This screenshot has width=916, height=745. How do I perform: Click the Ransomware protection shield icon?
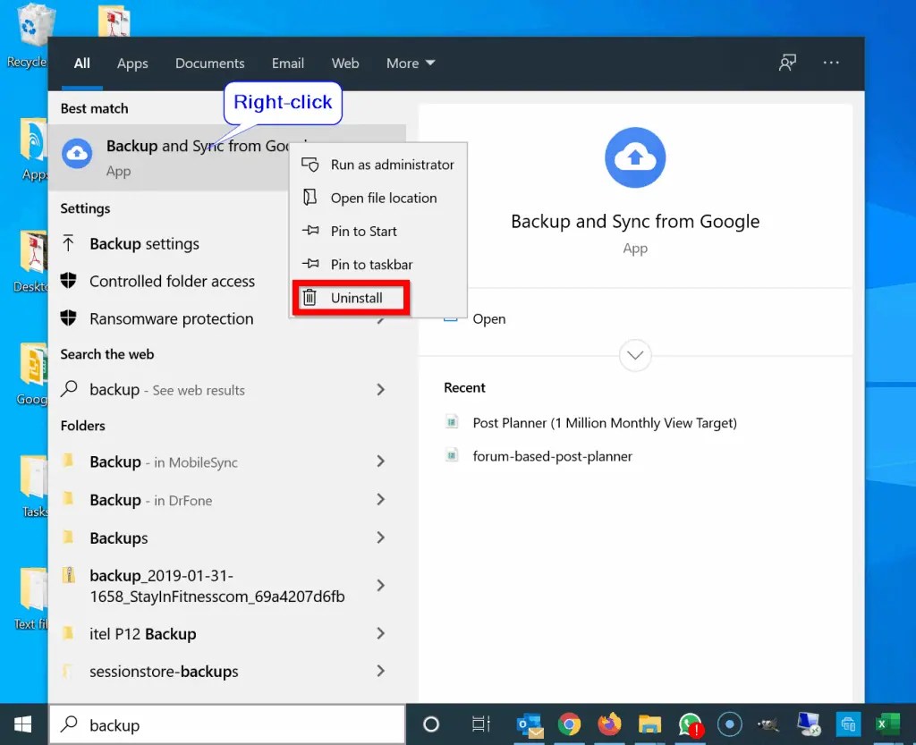tap(70, 318)
